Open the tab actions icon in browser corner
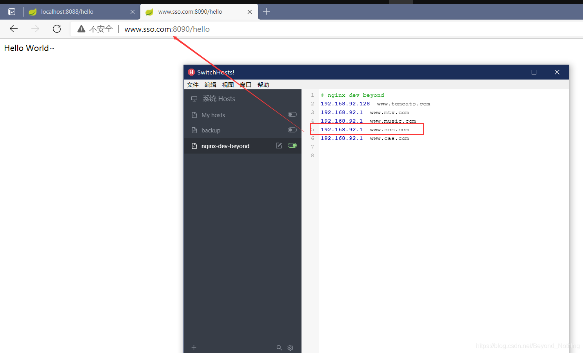 pyautogui.click(x=12, y=12)
